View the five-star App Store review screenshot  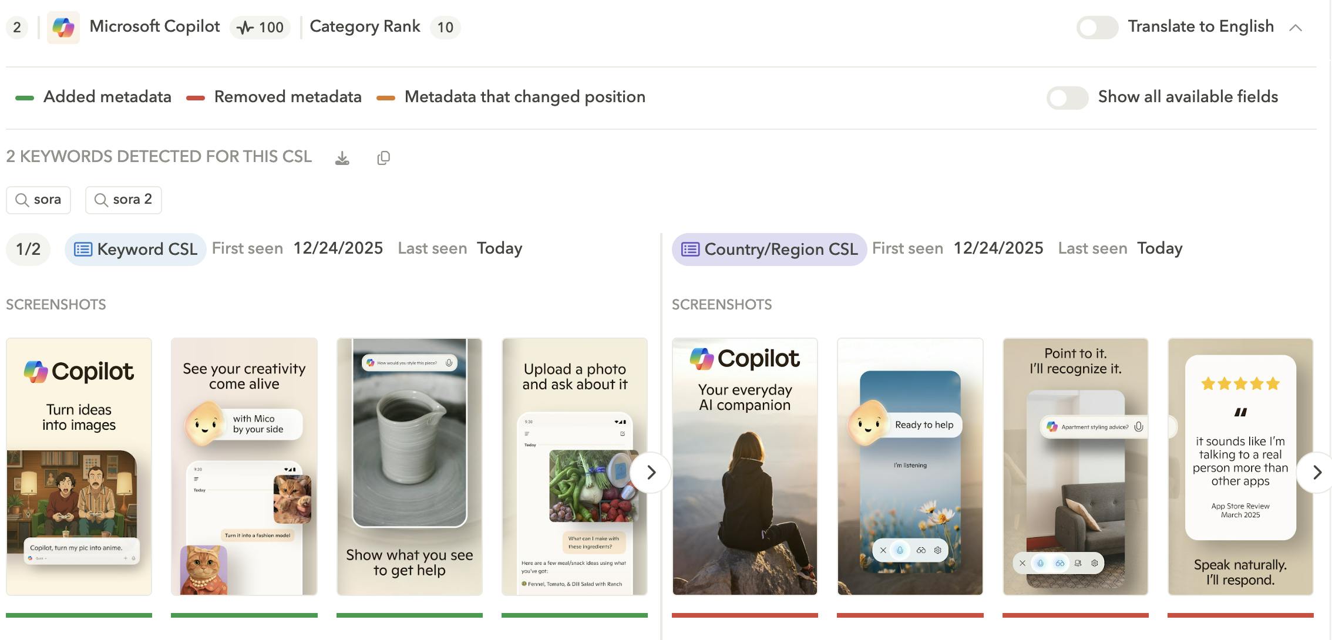click(1240, 467)
